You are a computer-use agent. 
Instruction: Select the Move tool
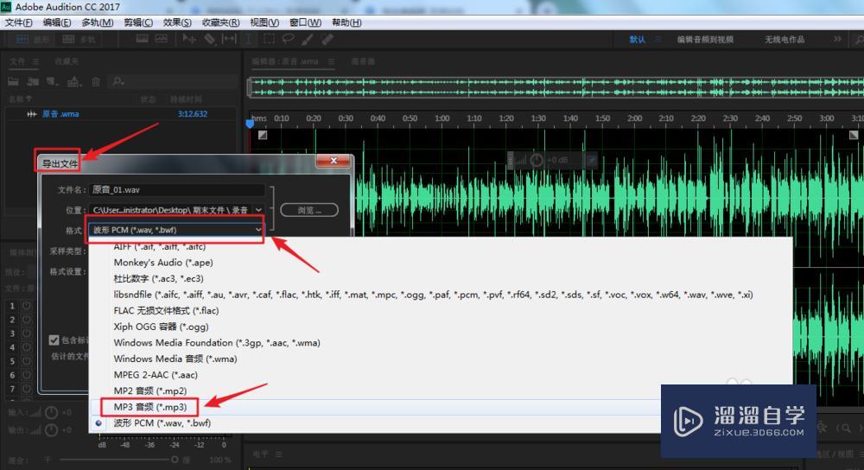pyautogui.click(x=189, y=39)
